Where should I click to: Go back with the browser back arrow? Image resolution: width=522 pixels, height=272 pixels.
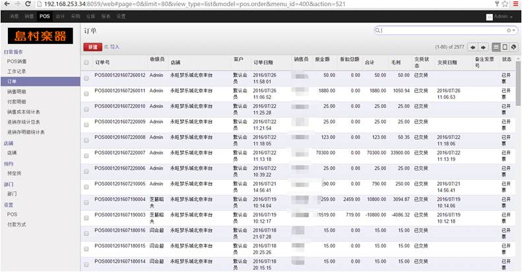[7, 4]
